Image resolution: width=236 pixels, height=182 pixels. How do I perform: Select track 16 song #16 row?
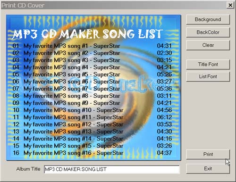(x=92, y=153)
